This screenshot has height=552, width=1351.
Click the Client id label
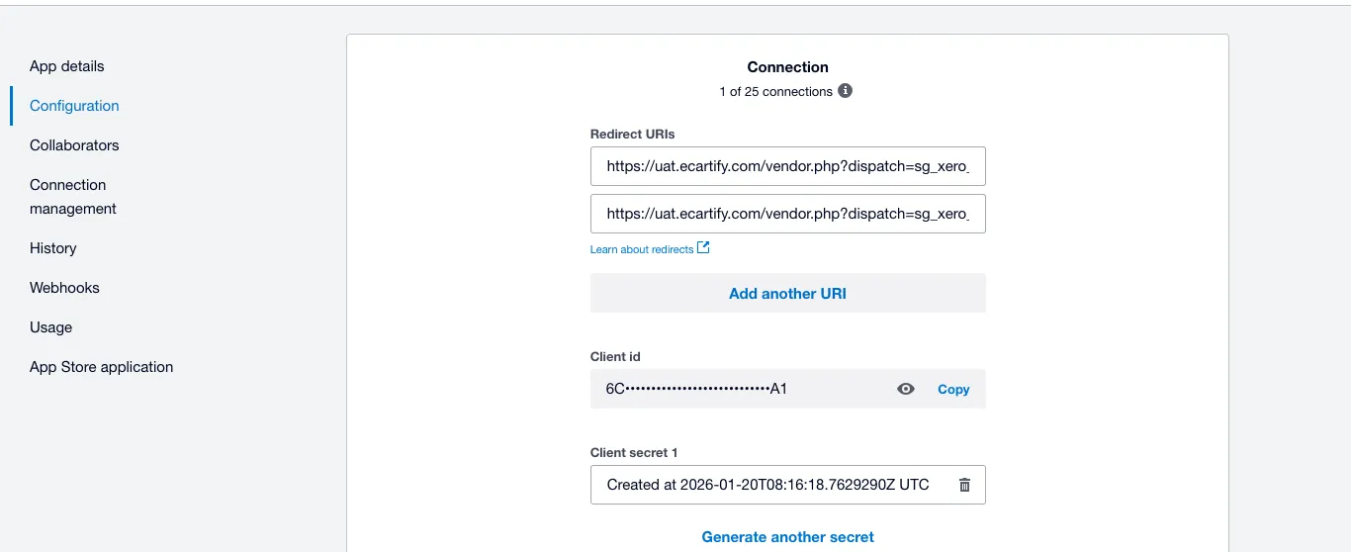pos(616,356)
